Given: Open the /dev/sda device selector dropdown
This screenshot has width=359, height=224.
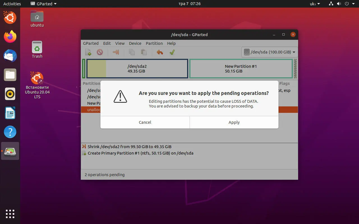Looking at the screenshot, I should pyautogui.click(x=270, y=52).
